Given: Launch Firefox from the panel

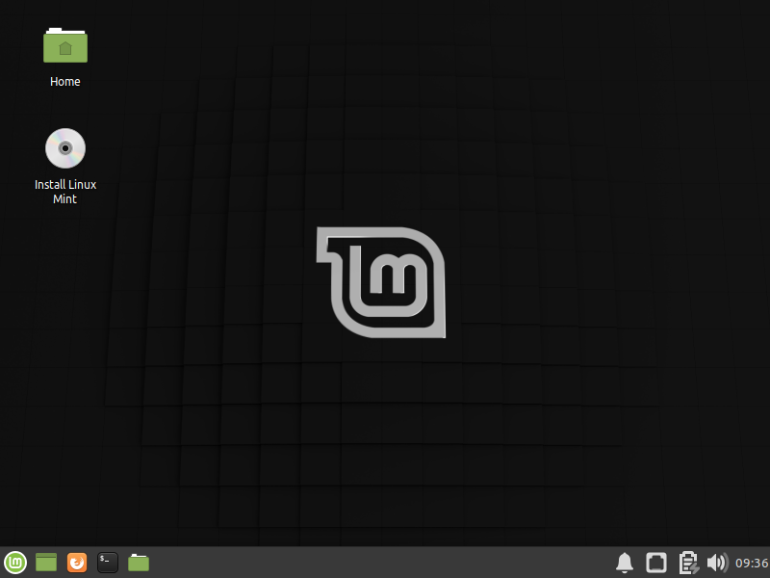Looking at the screenshot, I should tap(77, 563).
